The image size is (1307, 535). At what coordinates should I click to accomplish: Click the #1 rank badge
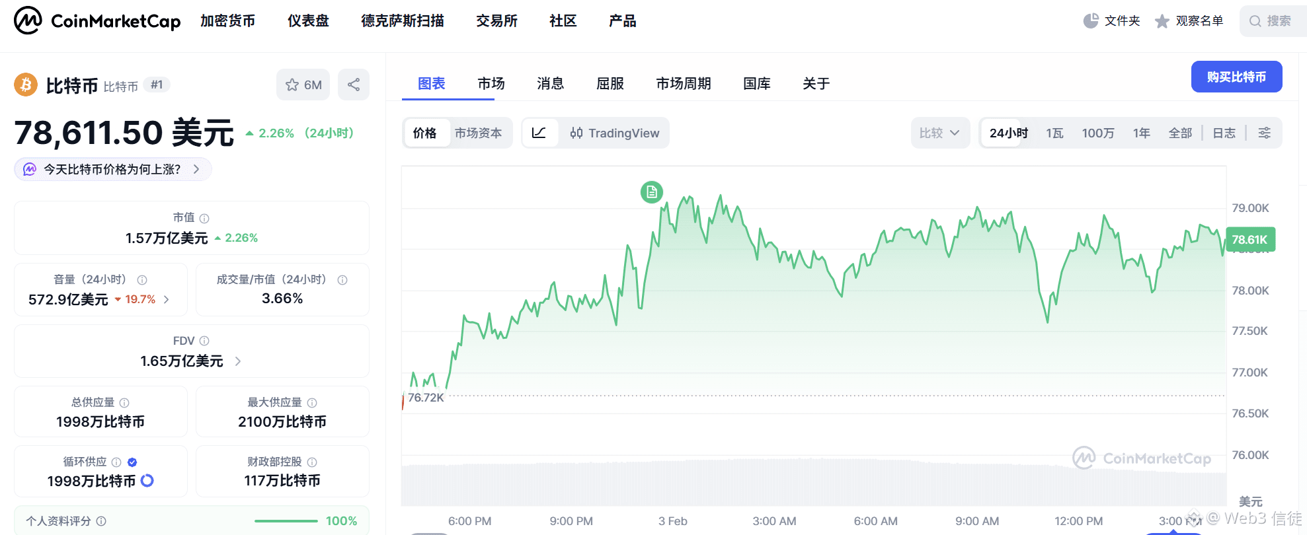click(x=157, y=85)
